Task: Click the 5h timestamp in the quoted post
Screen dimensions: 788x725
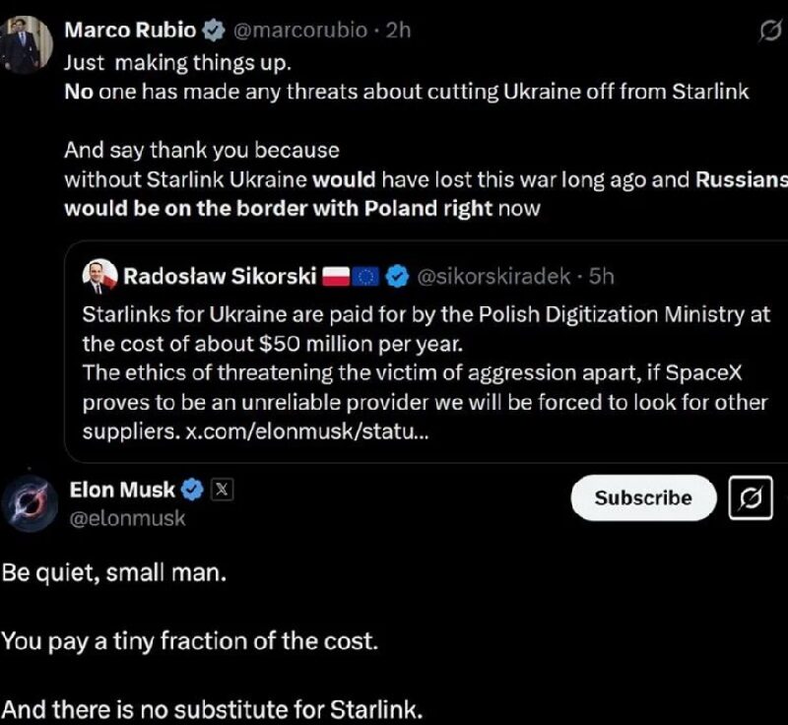Action: click(x=601, y=277)
